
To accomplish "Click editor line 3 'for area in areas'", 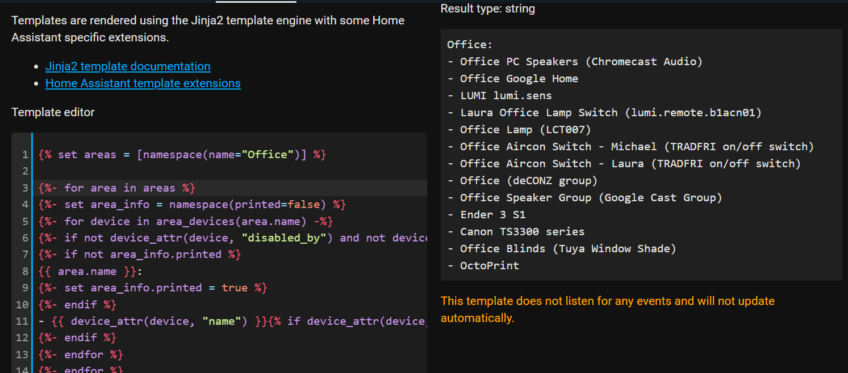I will pyautogui.click(x=117, y=188).
